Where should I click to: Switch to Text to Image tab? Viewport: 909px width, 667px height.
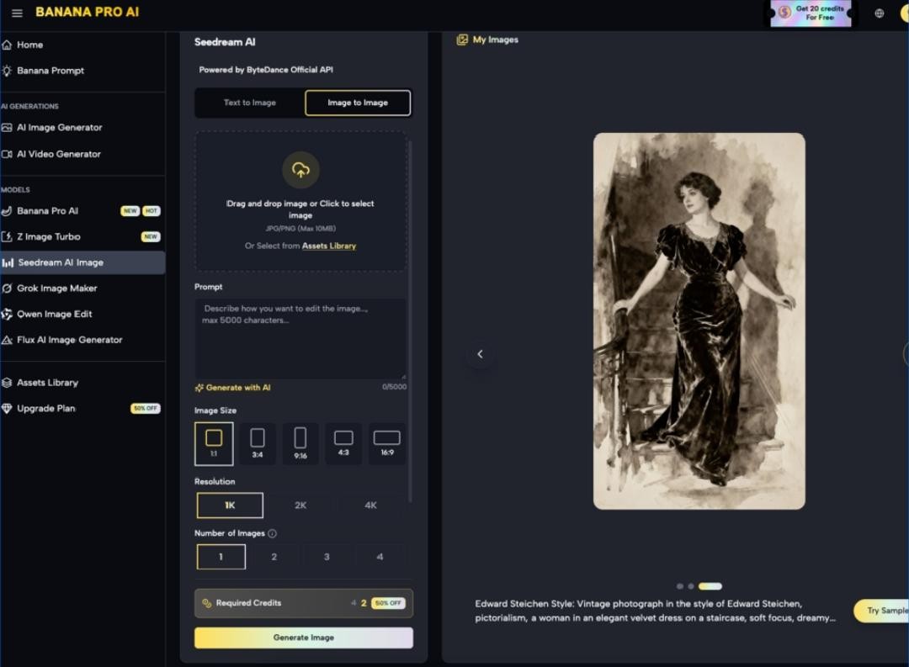tap(250, 103)
